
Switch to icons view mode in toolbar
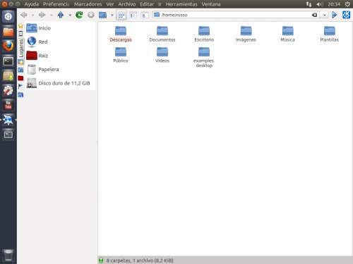click(x=121, y=15)
